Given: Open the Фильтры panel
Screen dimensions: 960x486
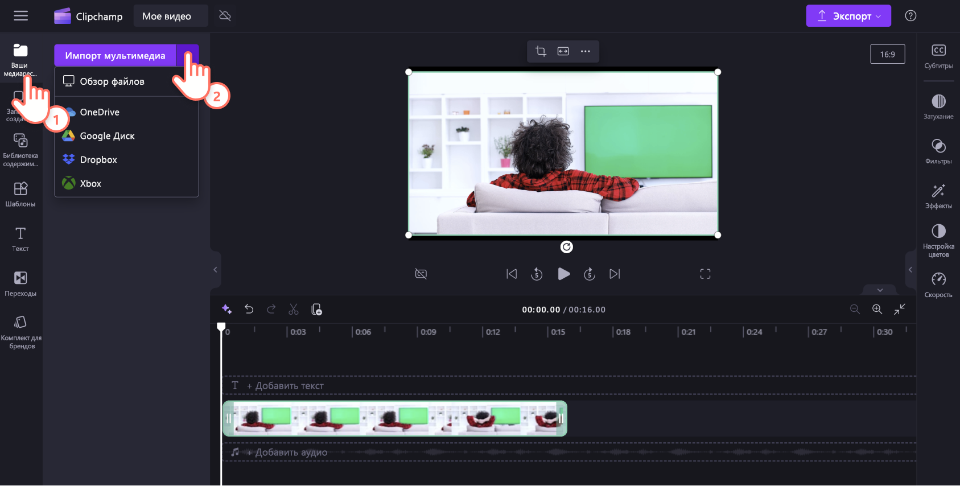Looking at the screenshot, I should point(938,151).
